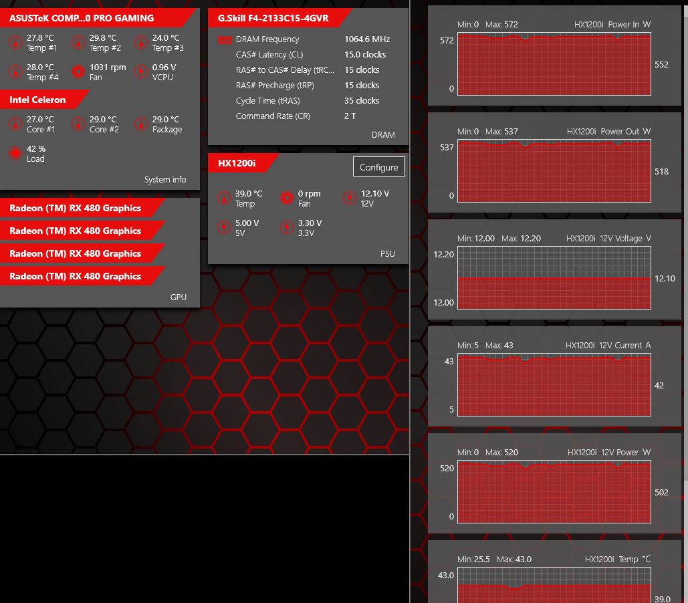Image resolution: width=688 pixels, height=603 pixels.
Task: Select the HX1200i panel header
Action: click(243, 163)
